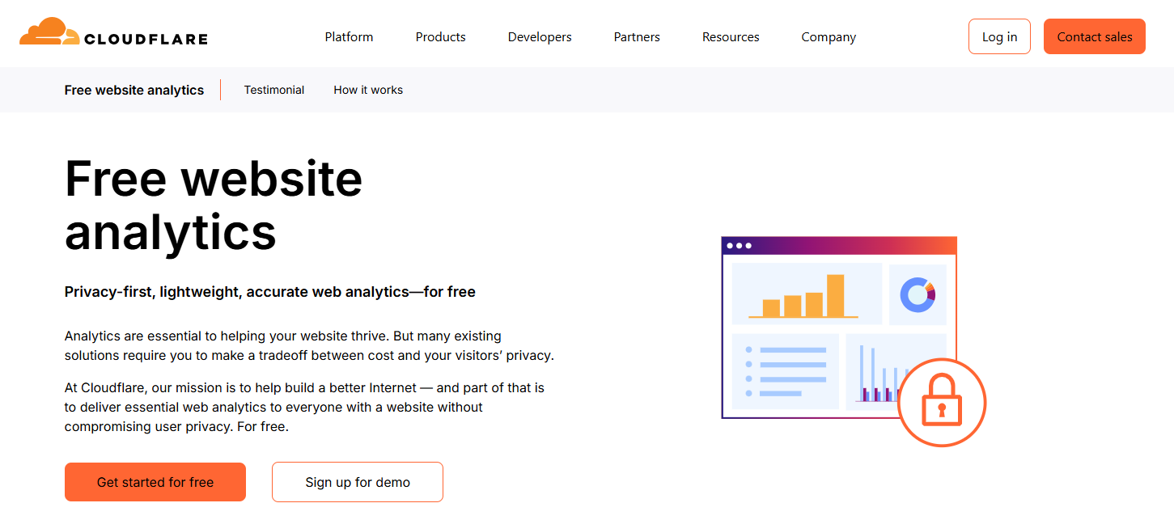
Task: Open the Platform menu
Action: tap(349, 37)
